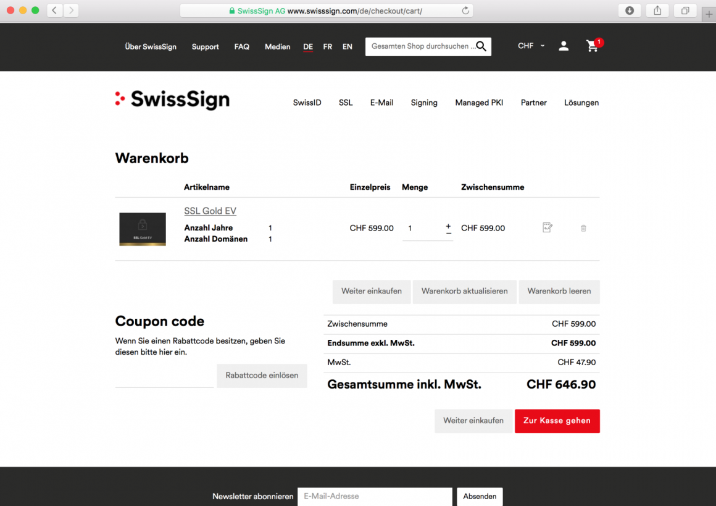Click the search magnifier icon
Viewport: 716px width, 506px height.
point(481,46)
